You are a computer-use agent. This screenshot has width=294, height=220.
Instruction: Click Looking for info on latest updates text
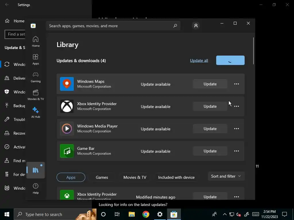click(133, 205)
